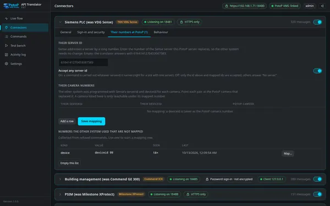Turn off Accept any server id
330x206 pixels.
(x=317, y=71)
